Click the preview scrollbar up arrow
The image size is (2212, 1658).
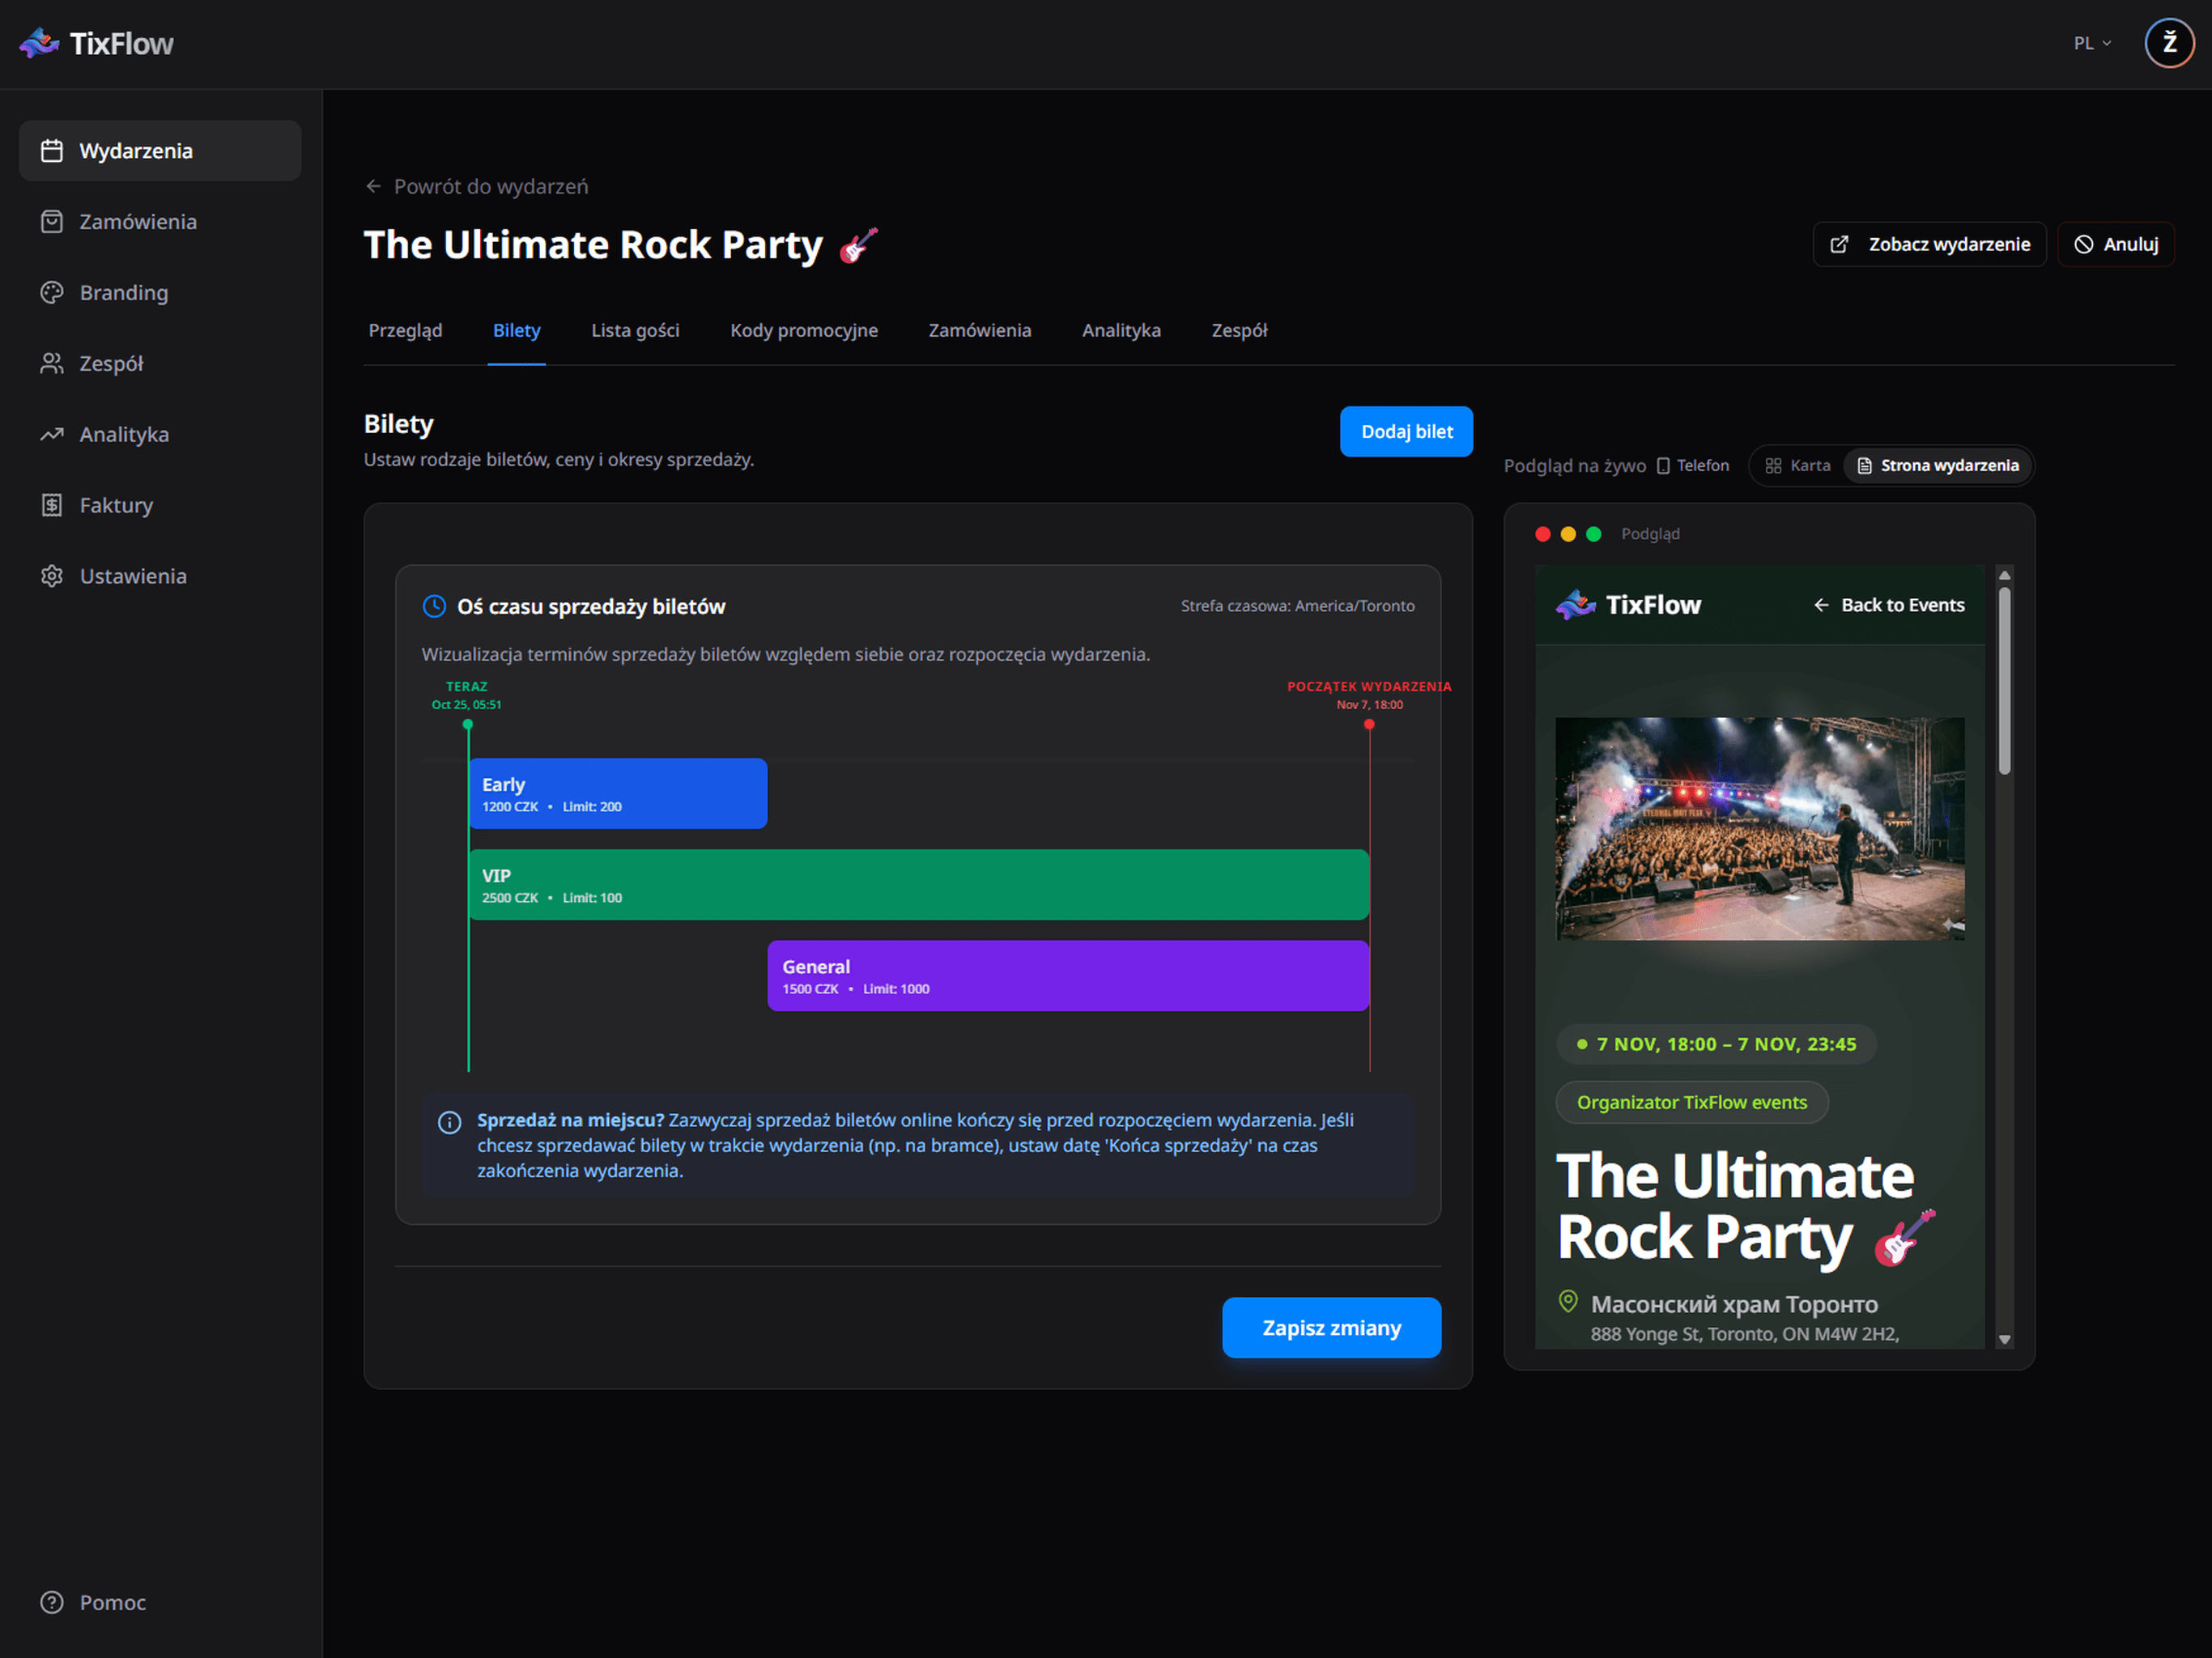coord(2004,575)
